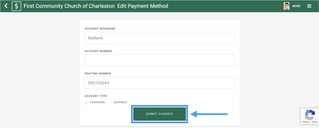Screen dimensions: 319x128
Task: Select the Savings account type
Action: 110,103
